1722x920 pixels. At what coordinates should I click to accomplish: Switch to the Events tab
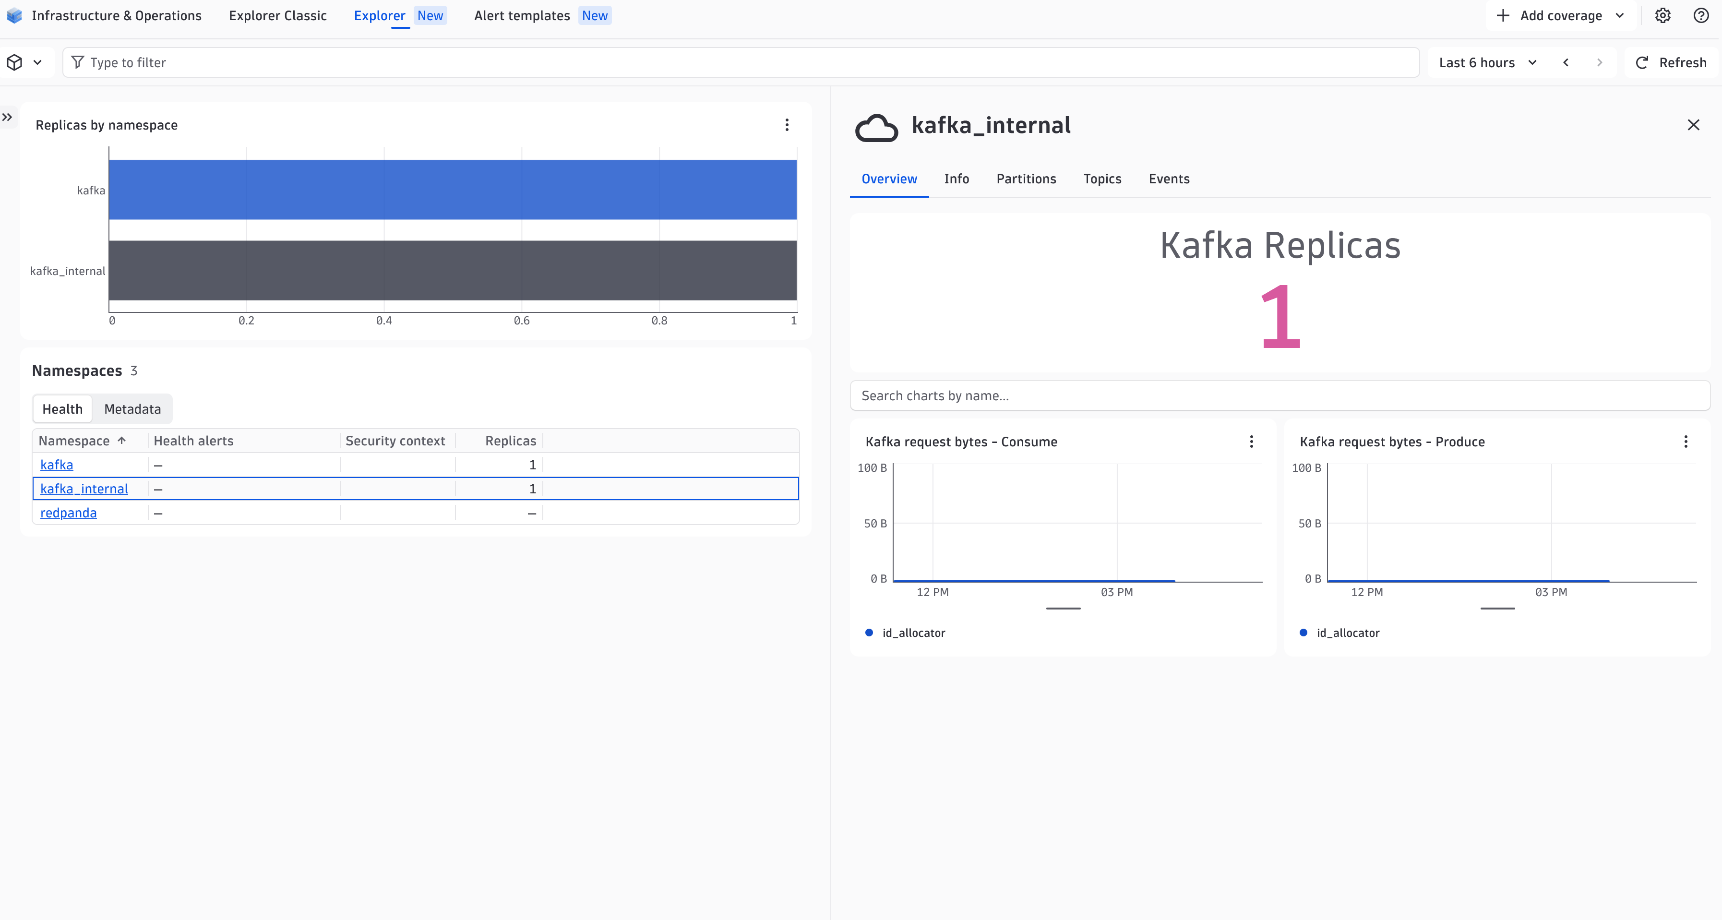tap(1169, 179)
